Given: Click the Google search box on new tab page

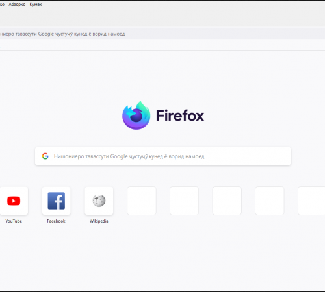Looking at the screenshot, I should (163, 156).
